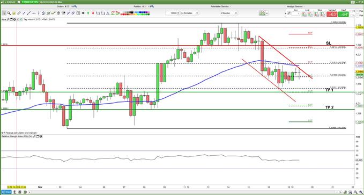Select the short line drawing tool

(x=24, y=13)
